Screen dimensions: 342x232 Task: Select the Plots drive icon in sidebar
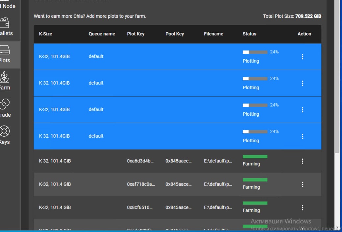click(x=5, y=50)
